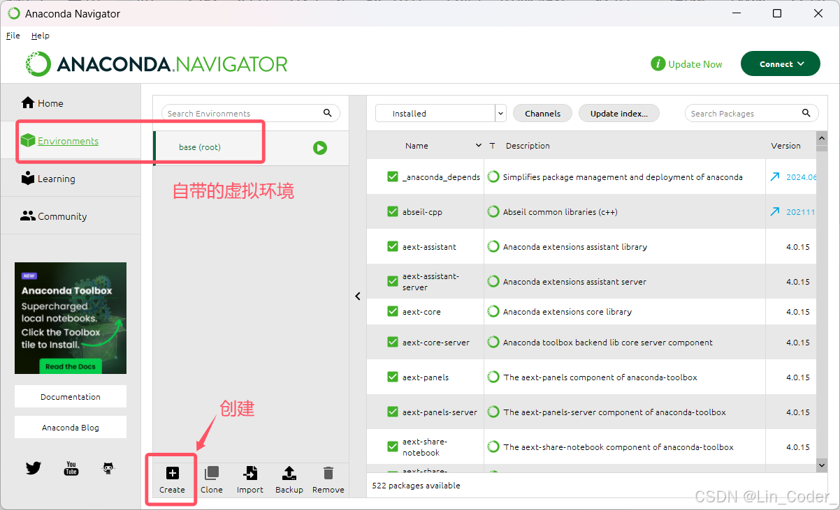Select the Environments tab
This screenshot has height=510, width=840.
tap(71, 141)
